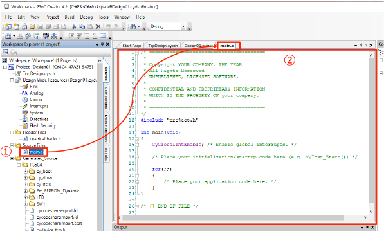Screen dimensions: 386x234
Task: Switch to the TopDesign.cysch tab
Action: pos(163,46)
